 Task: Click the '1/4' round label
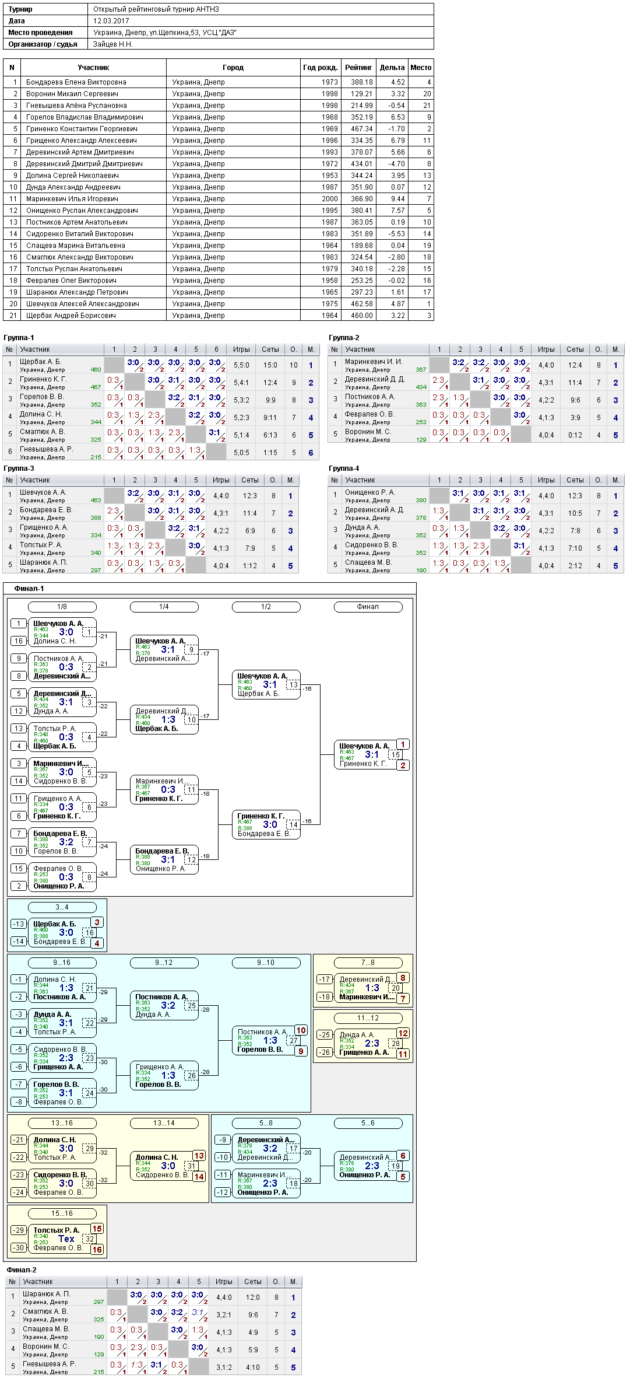tap(164, 607)
